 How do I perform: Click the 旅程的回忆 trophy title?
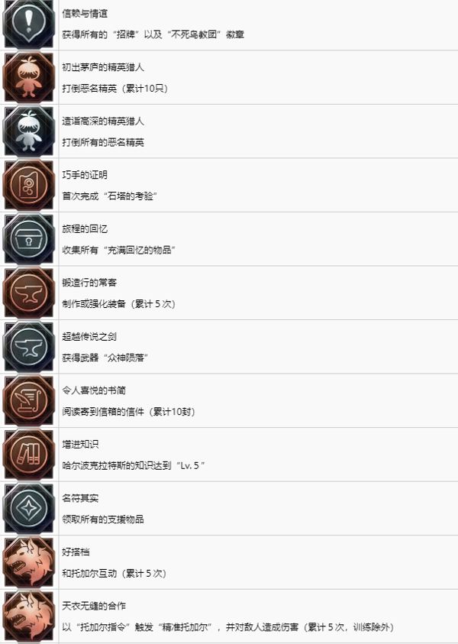pyautogui.click(x=85, y=228)
